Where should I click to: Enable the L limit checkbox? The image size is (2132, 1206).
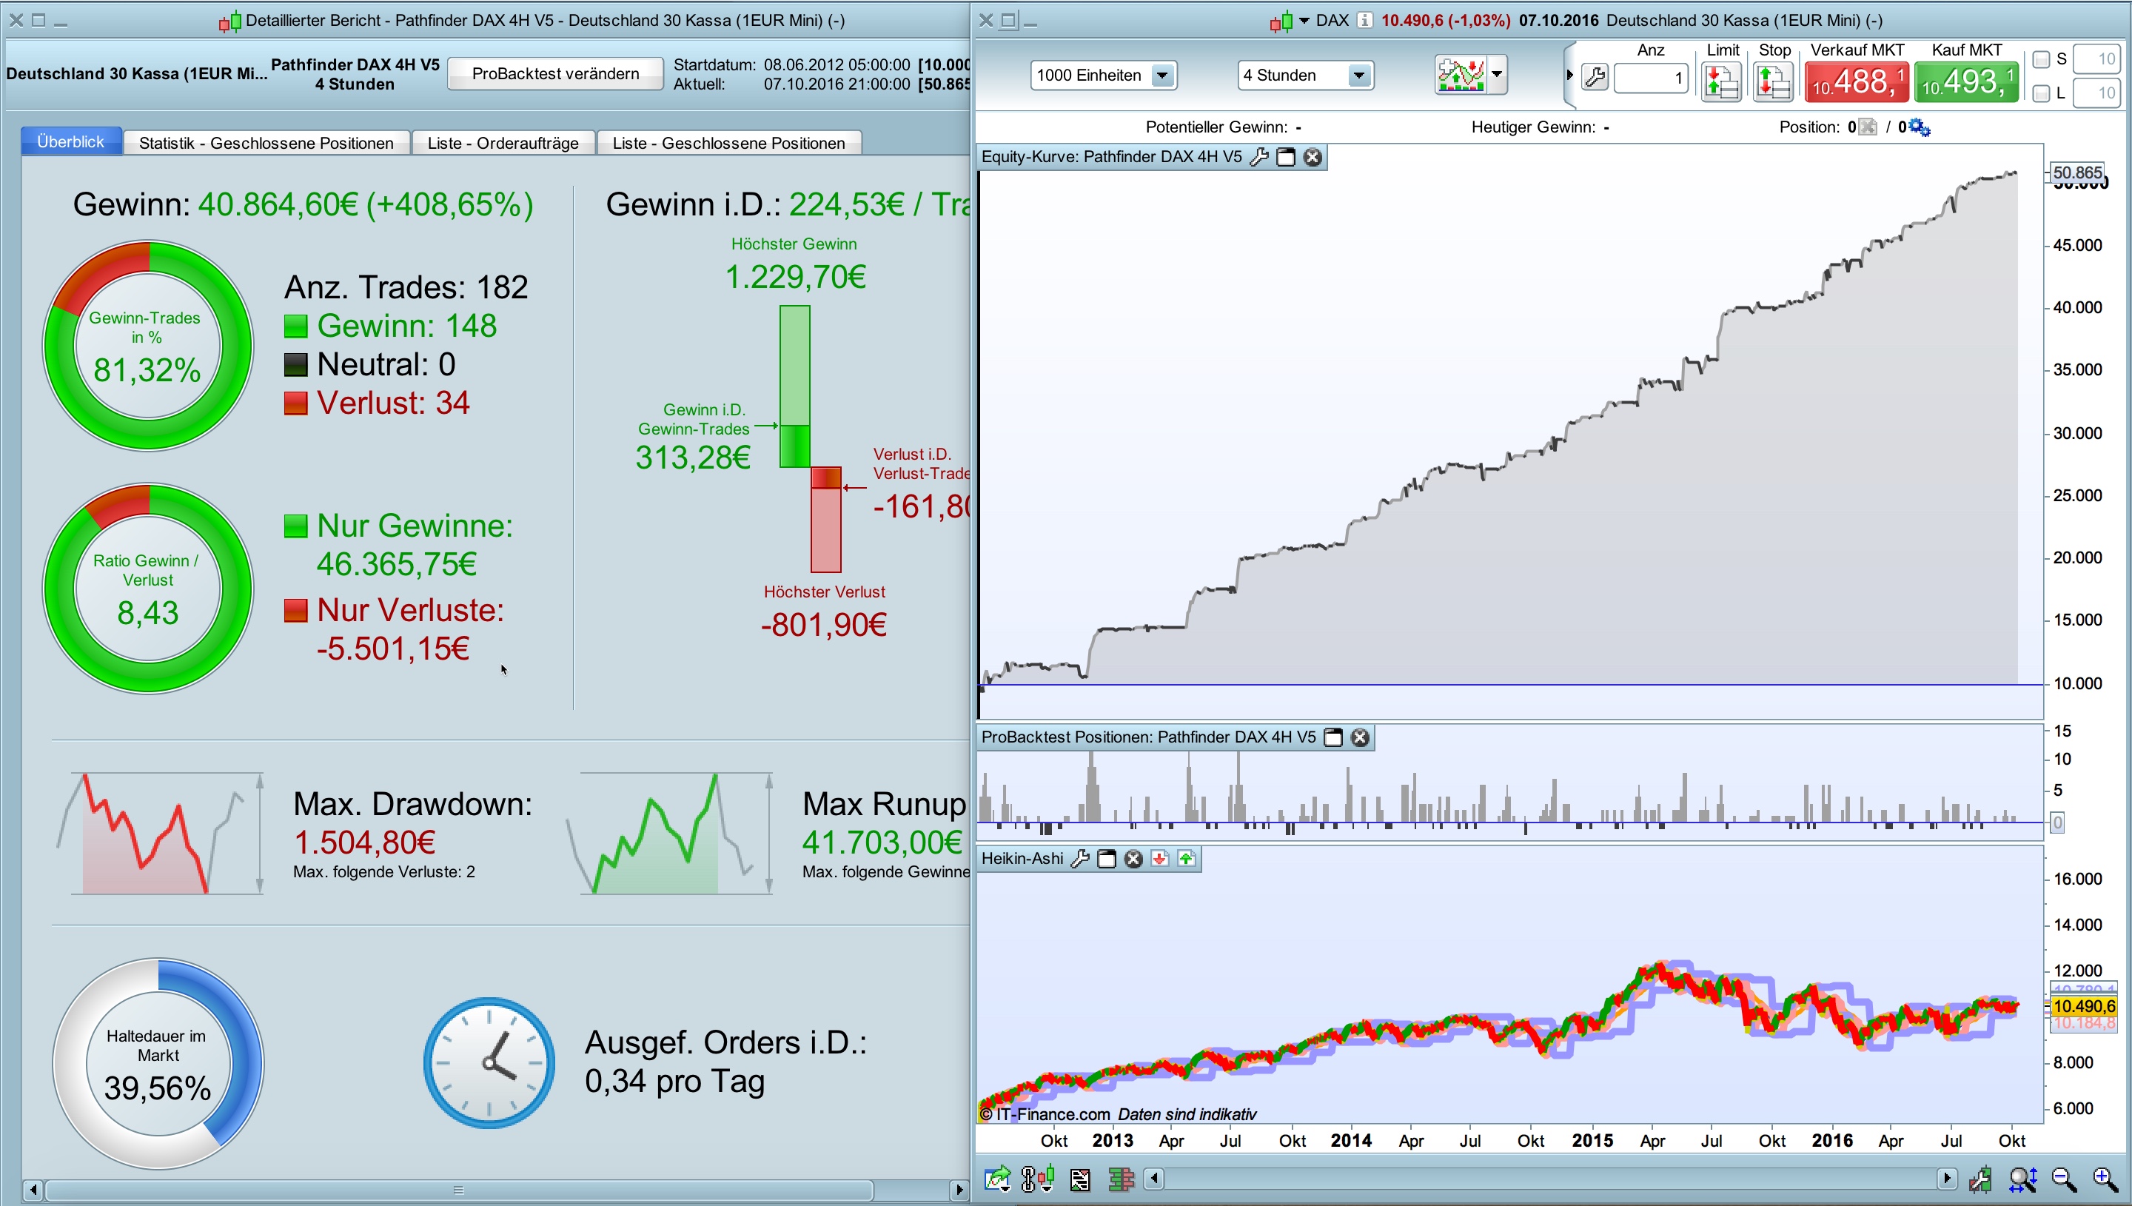pyautogui.click(x=2041, y=93)
